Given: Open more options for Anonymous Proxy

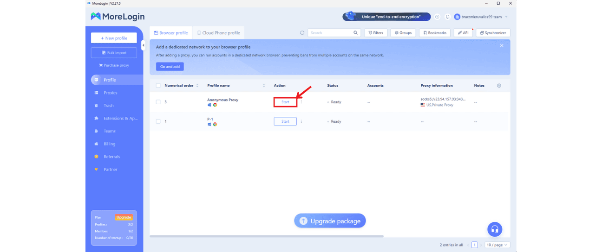Looking at the screenshot, I should click(301, 102).
